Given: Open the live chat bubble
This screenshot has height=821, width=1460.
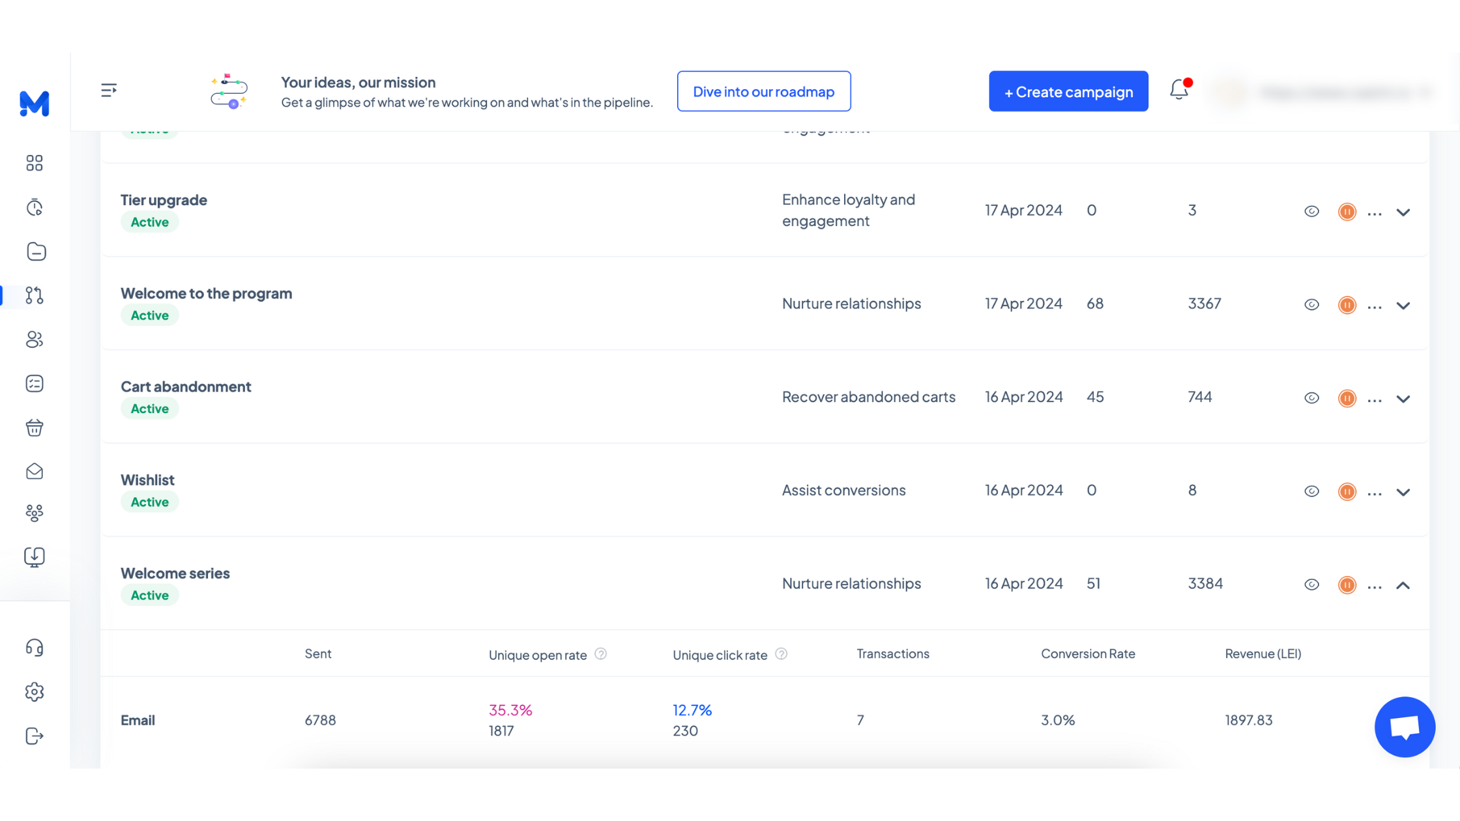Looking at the screenshot, I should [1405, 727].
